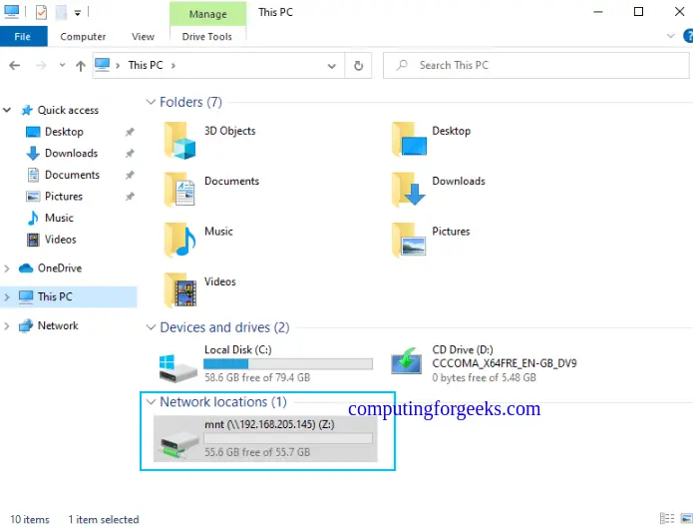Expand the This PC tree node
The width and height of the screenshot is (693, 527).
[7, 296]
